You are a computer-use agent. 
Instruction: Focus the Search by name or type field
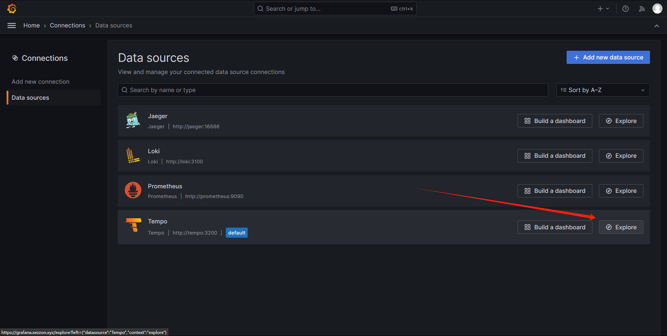click(x=333, y=90)
